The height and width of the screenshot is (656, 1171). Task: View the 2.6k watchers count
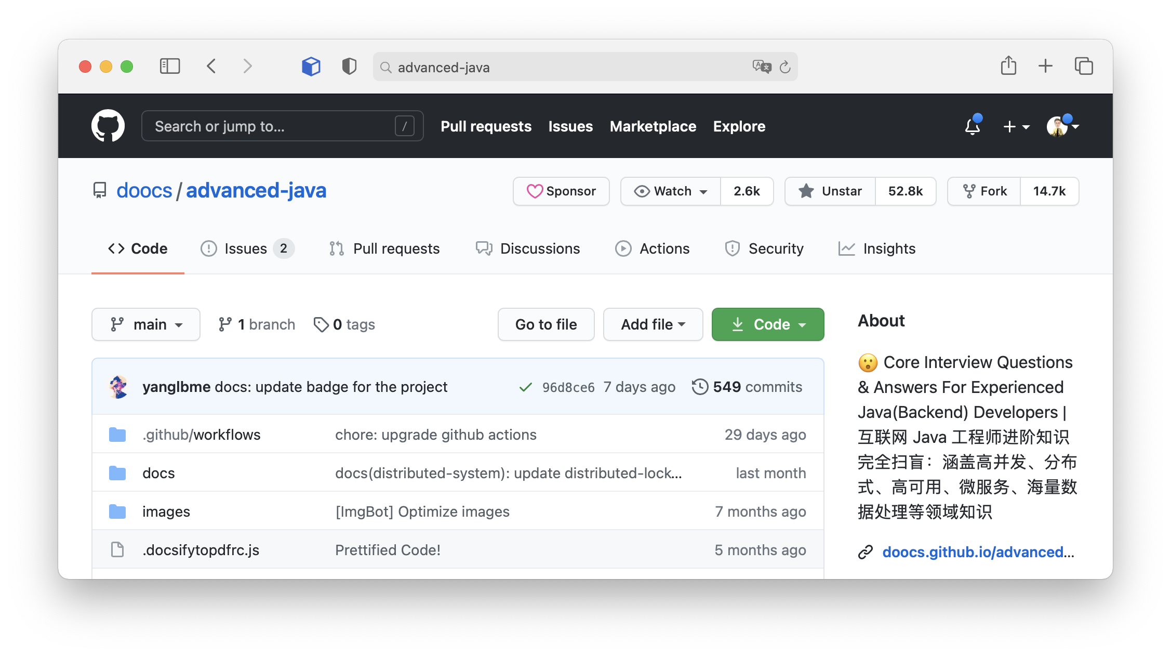pos(747,191)
